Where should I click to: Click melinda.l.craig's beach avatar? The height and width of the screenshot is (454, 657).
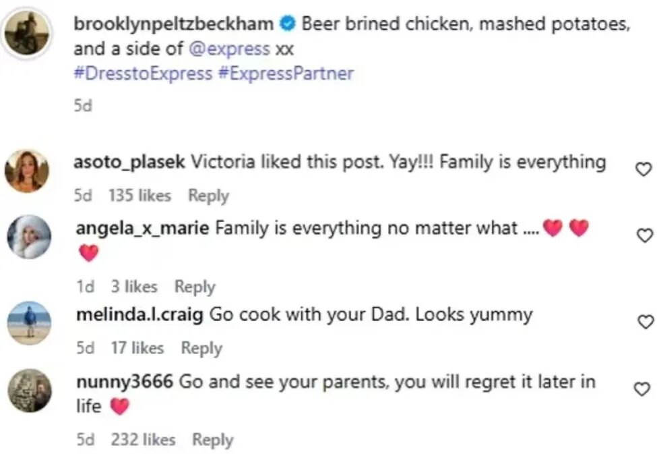[x=27, y=323]
